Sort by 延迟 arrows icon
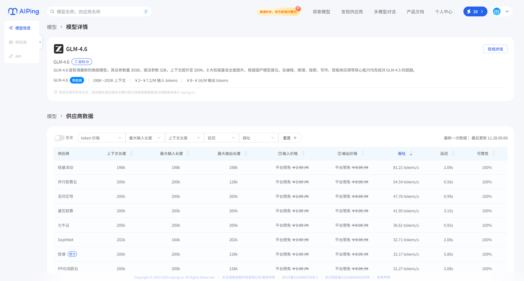 tap(454, 154)
